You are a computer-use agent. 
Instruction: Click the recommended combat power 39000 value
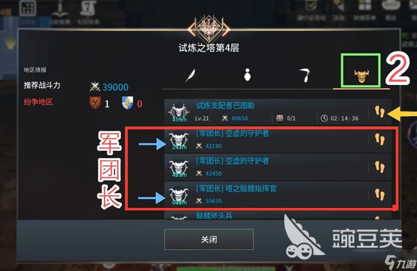pyautogui.click(x=115, y=87)
